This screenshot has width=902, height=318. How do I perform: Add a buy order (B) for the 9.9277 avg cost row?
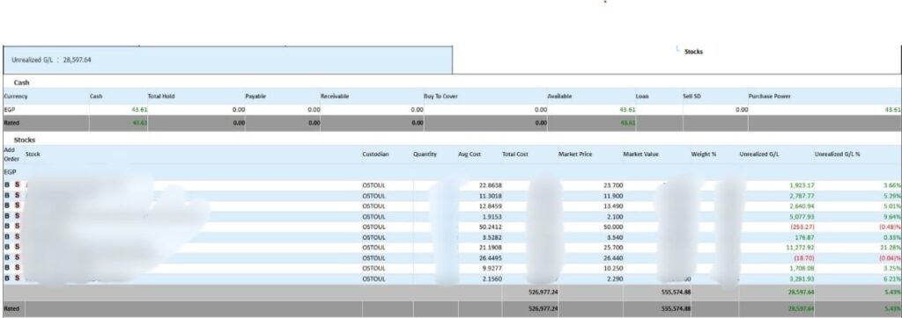point(7,267)
